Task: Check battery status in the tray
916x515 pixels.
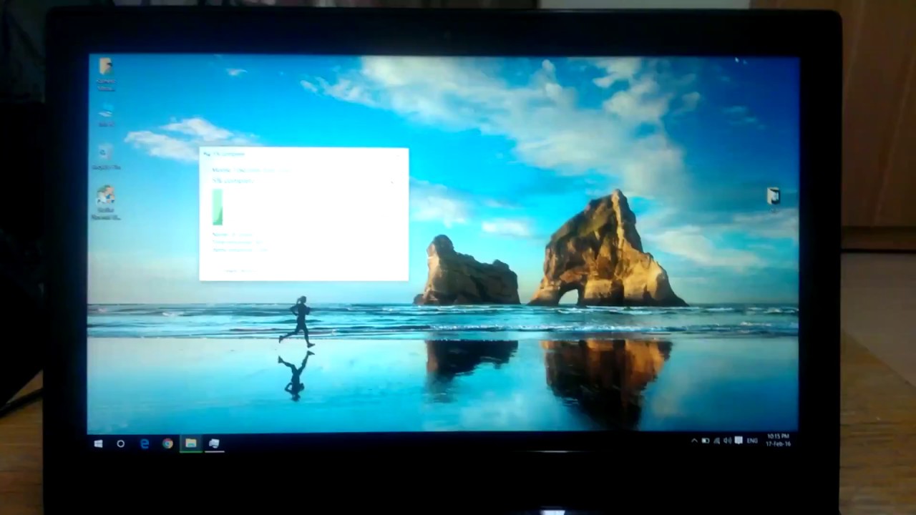Action: 705,441
